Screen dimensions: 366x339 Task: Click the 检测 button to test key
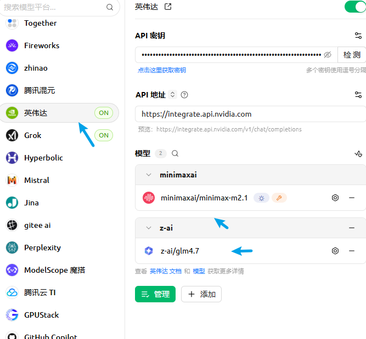coord(352,55)
